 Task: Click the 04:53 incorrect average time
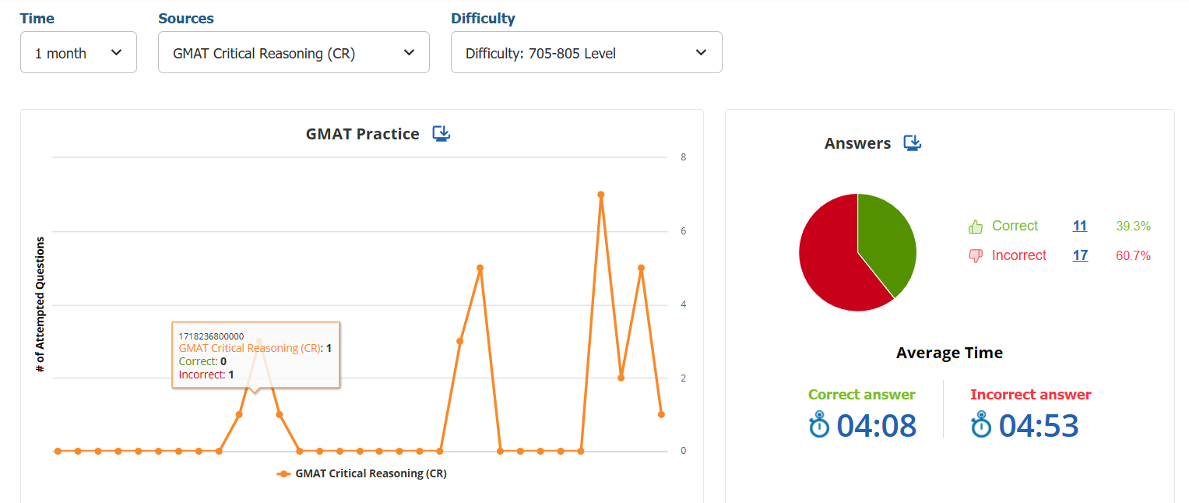coord(1039,426)
